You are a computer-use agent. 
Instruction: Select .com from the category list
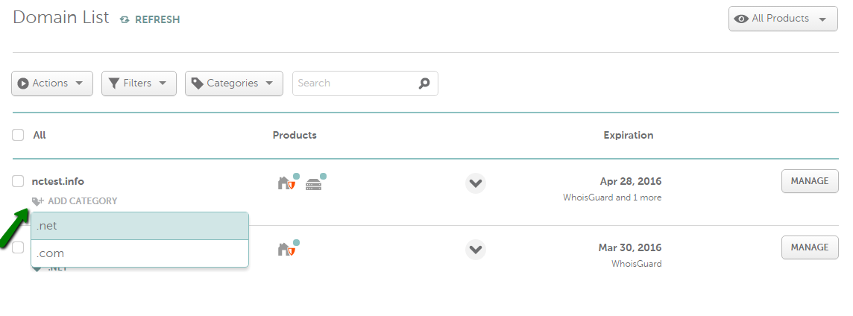tap(140, 253)
